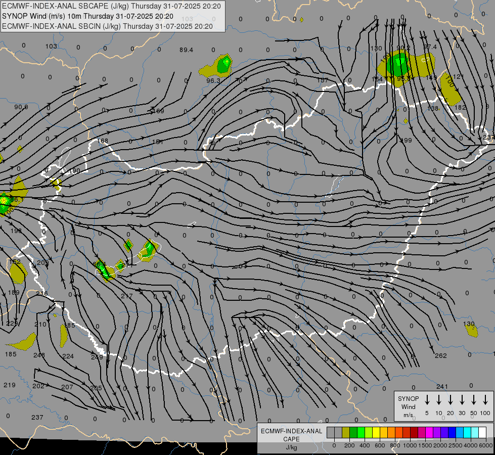Screen dimensions: 495x455
Task: Click olive CAPE patch beside 152 value
Action: pyautogui.click(x=17, y=273)
